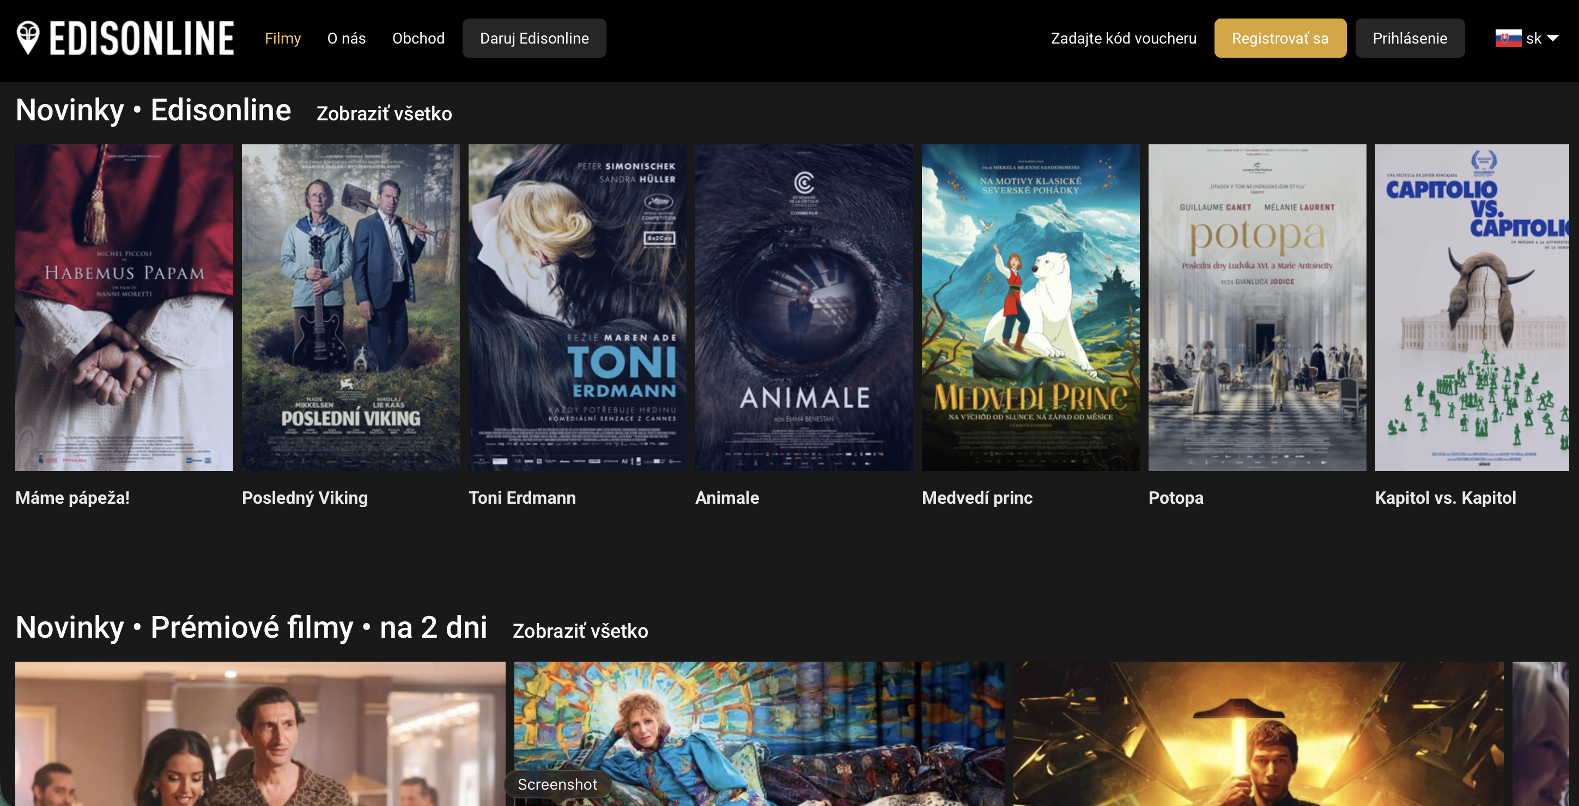Open the Capitolio vs. Capitolio poster

tap(1471, 308)
